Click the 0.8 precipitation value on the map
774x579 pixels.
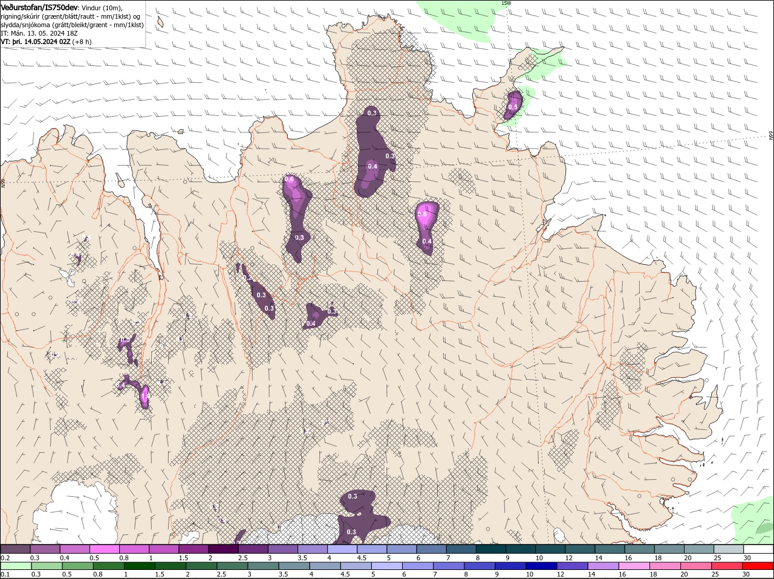coord(422,214)
